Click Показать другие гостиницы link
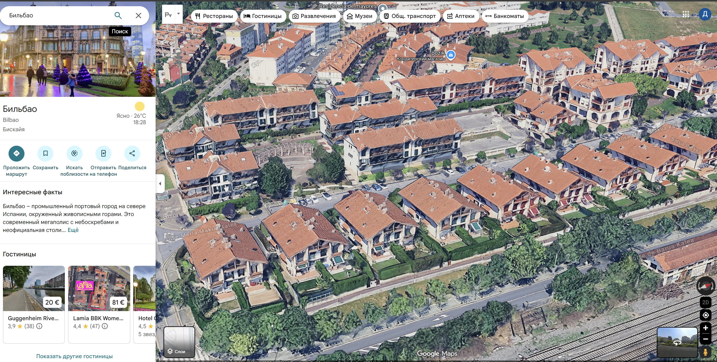 tap(75, 356)
